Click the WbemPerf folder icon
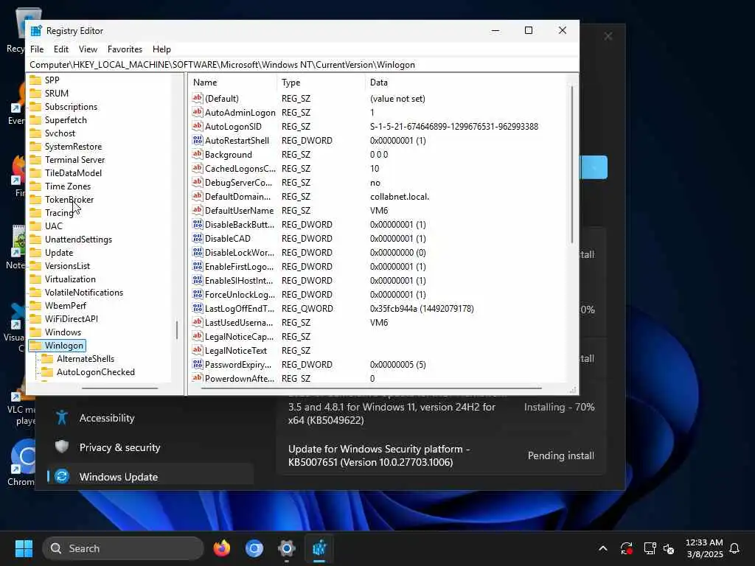Viewport: 755px width, 566px height. pos(35,306)
